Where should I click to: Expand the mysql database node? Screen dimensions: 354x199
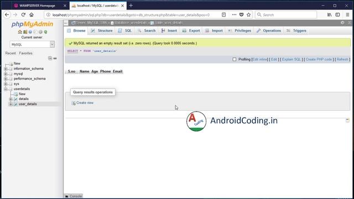tap(6, 74)
